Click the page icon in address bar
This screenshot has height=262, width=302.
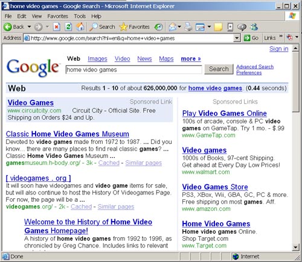click(x=27, y=38)
